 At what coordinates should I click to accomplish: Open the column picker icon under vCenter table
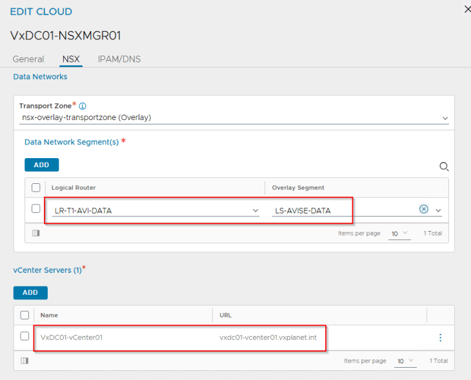pyautogui.click(x=25, y=361)
